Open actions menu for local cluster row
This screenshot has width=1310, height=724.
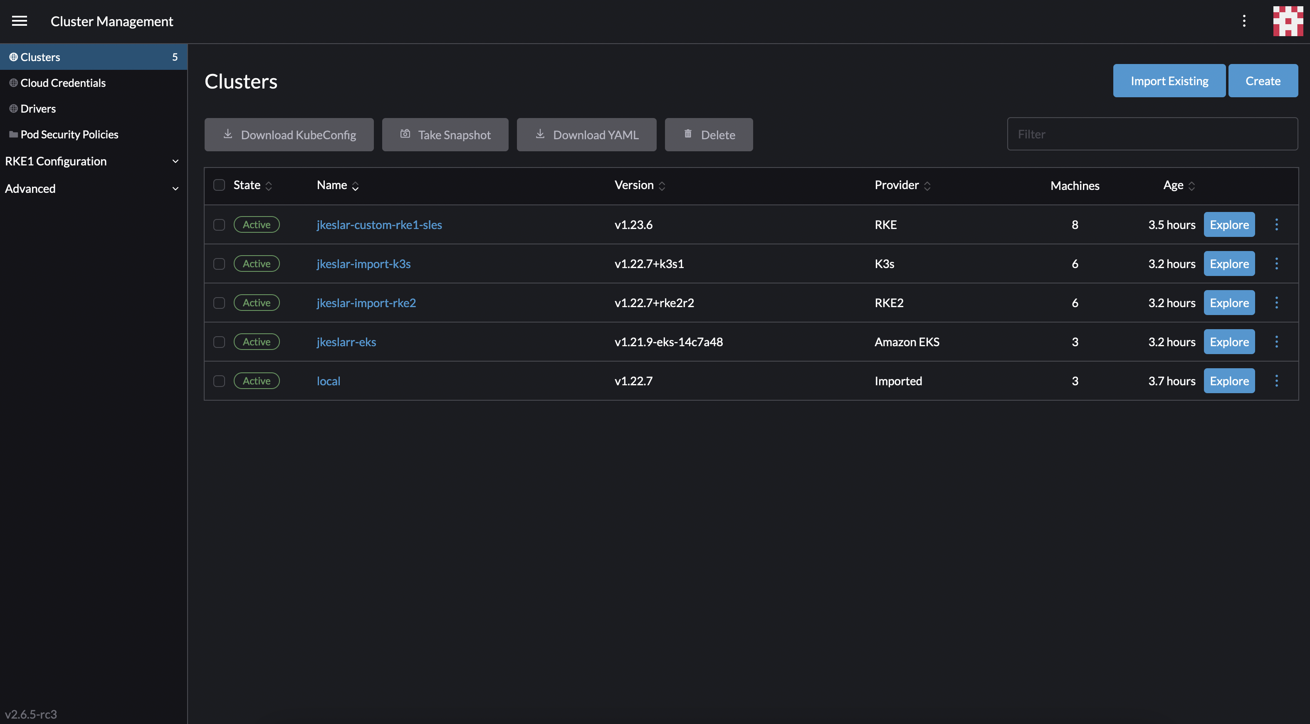click(1276, 381)
